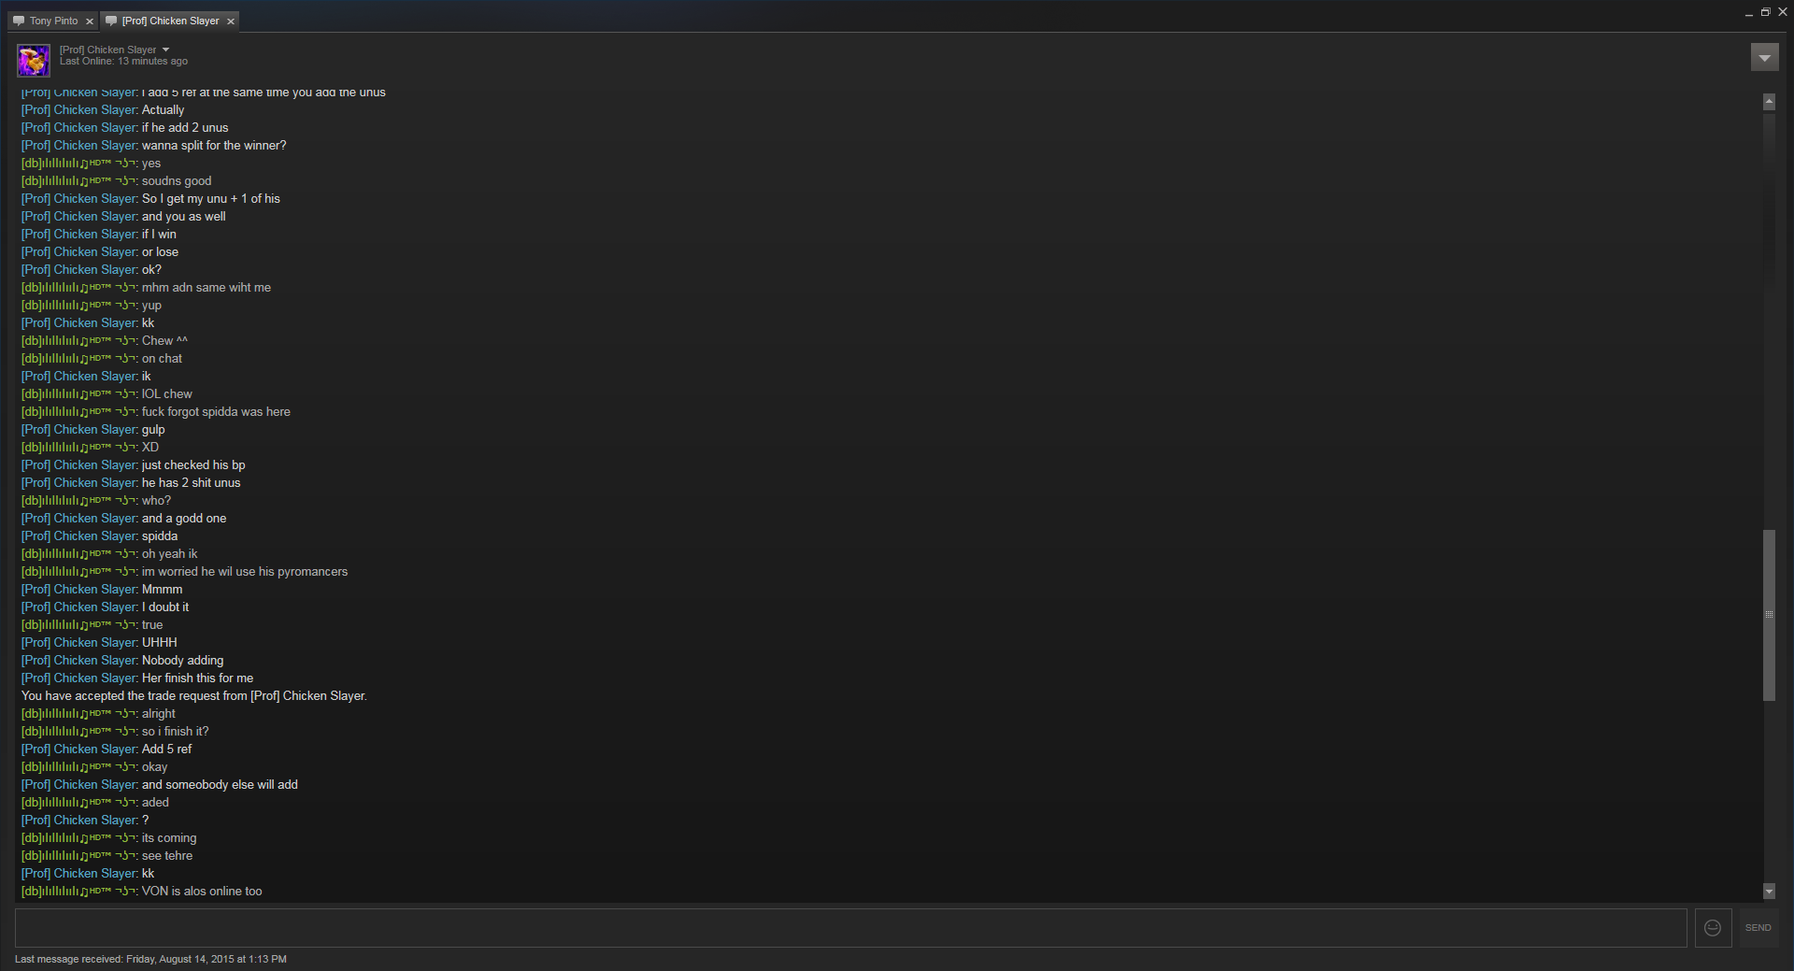Click Chicken Slayer's profile avatar
This screenshot has width=1794, height=971.
pos(34,61)
